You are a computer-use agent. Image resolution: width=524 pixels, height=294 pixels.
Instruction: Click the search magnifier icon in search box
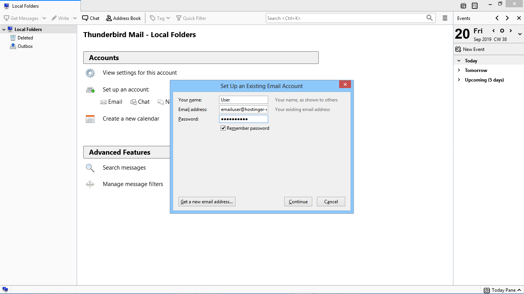point(430,18)
